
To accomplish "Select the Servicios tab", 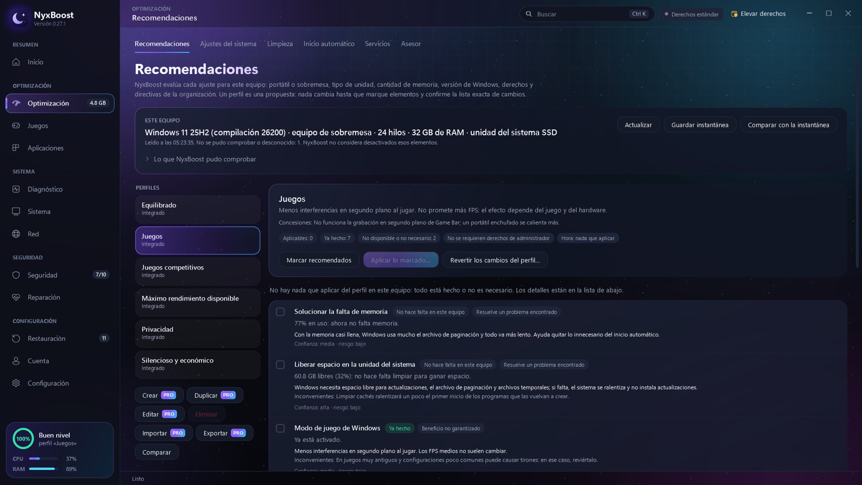I will (x=377, y=43).
